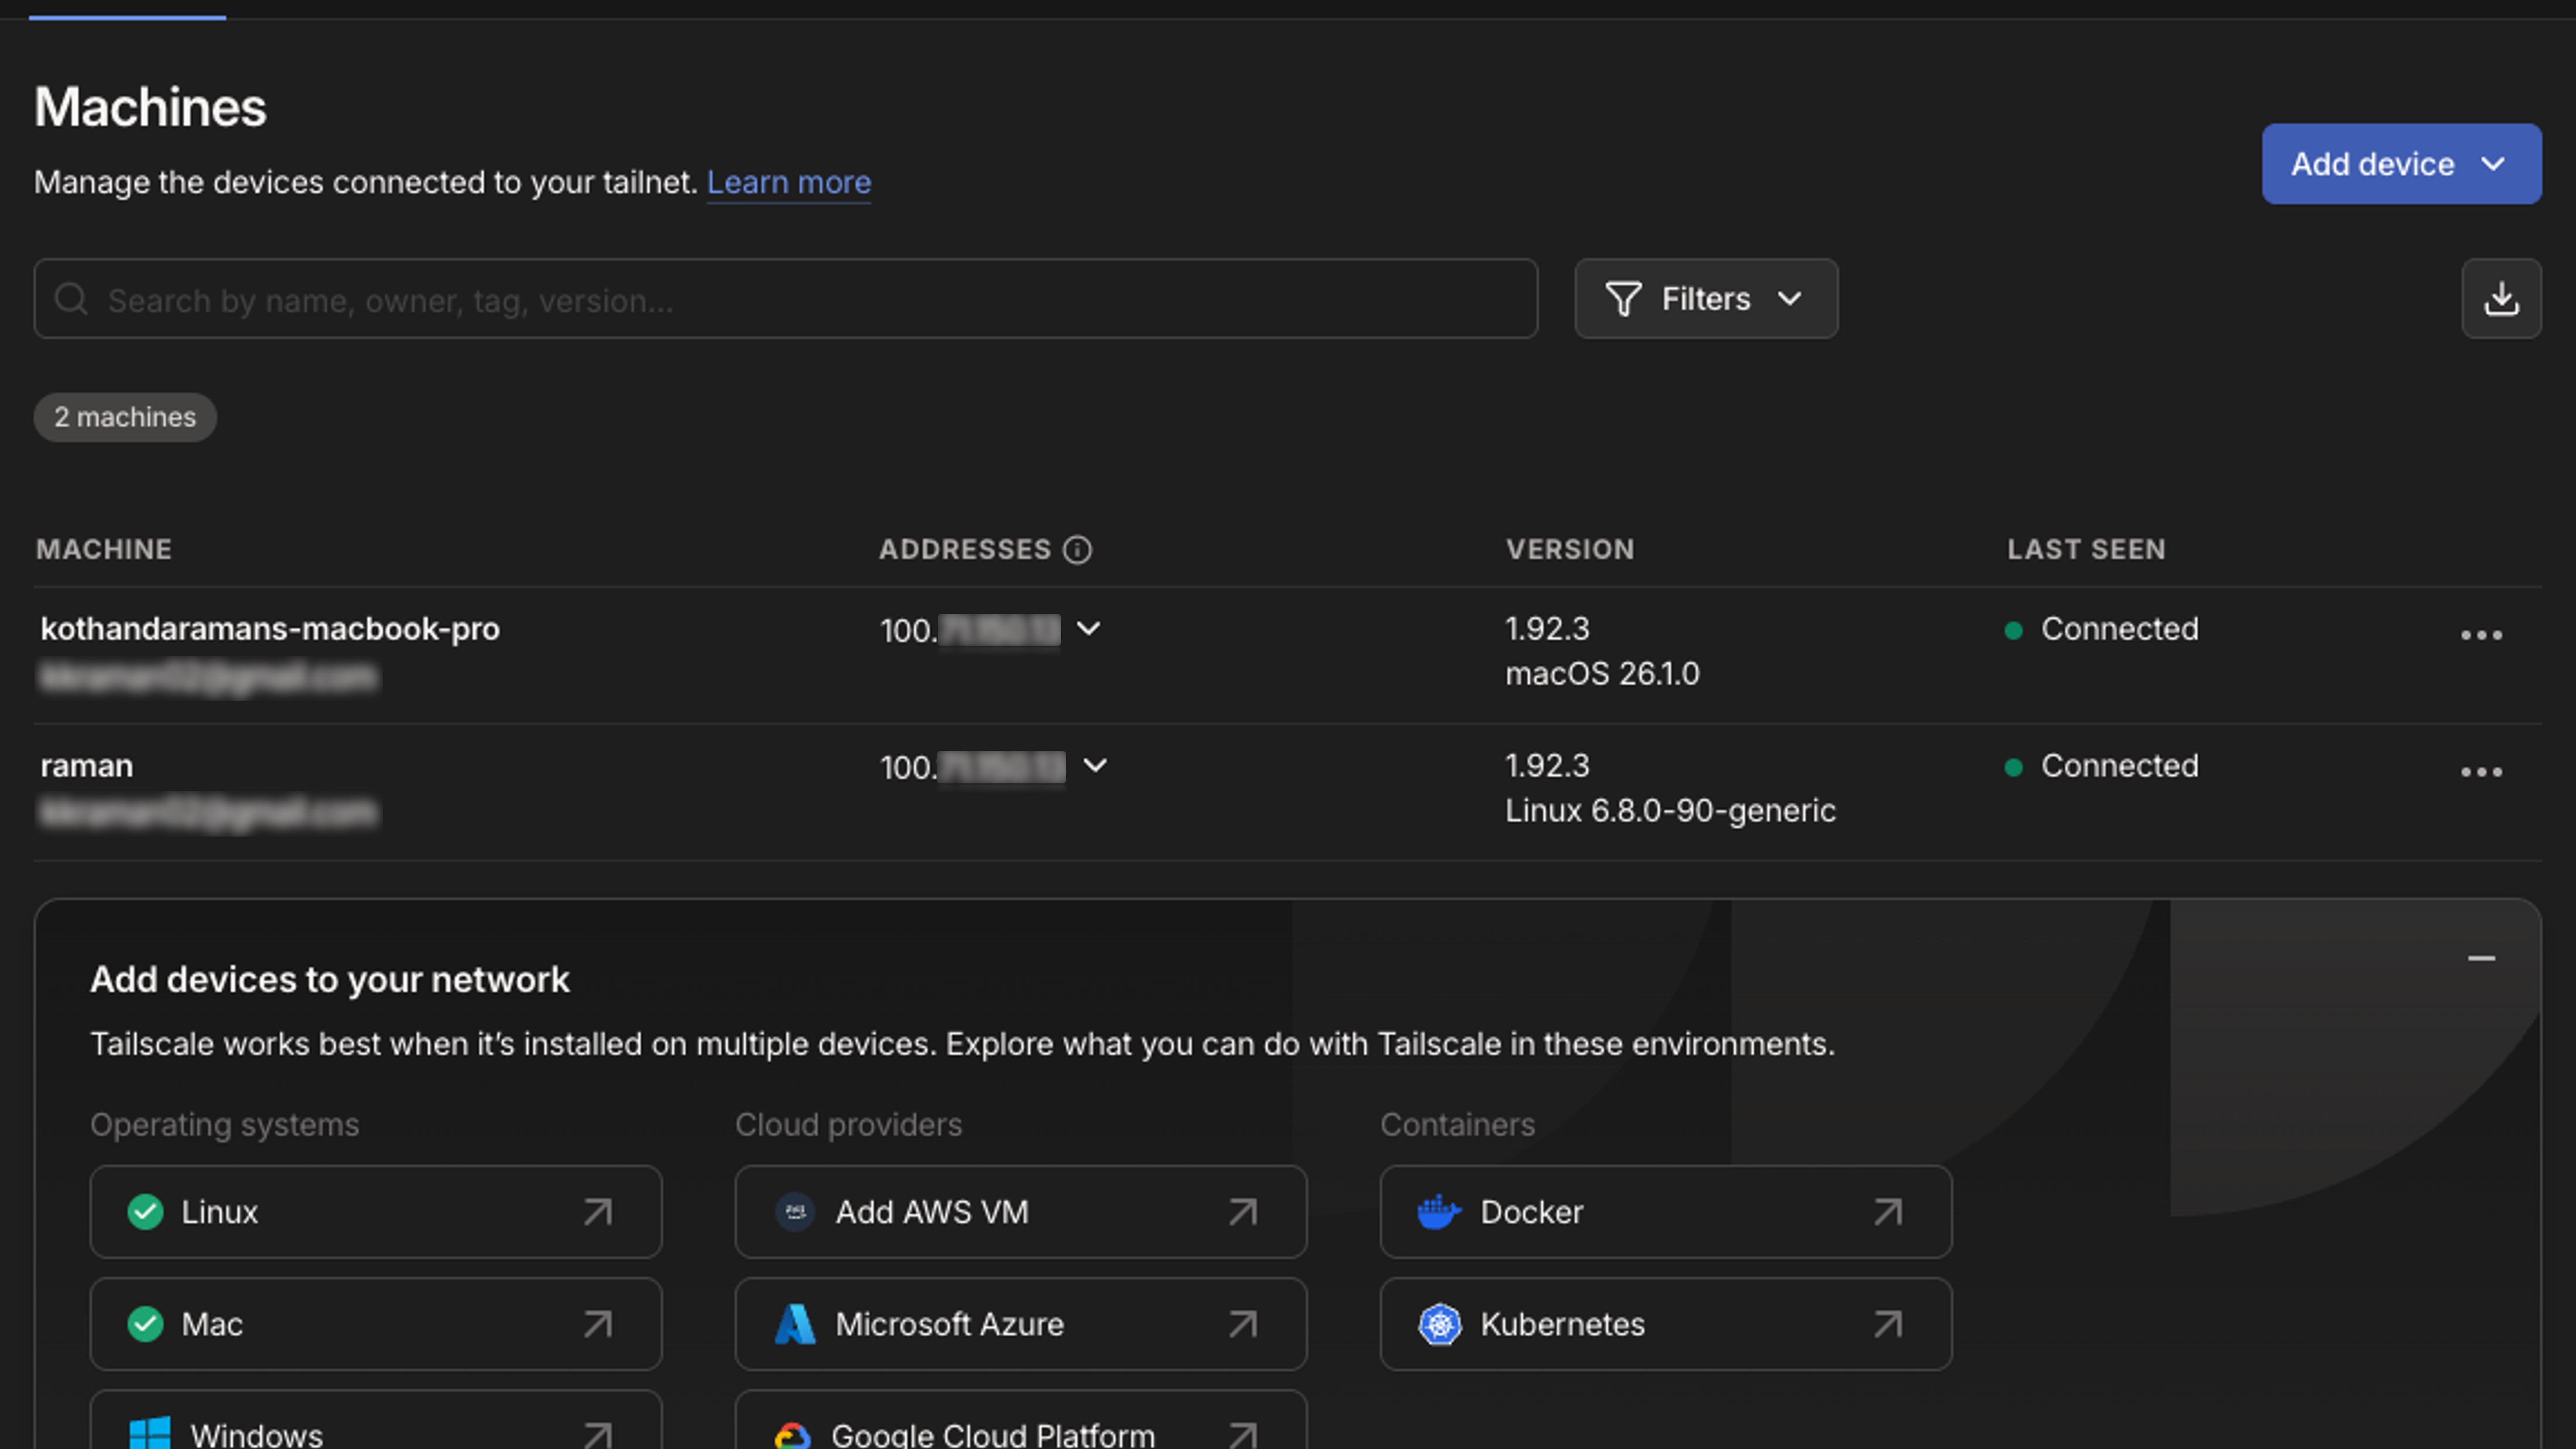Image resolution: width=2576 pixels, height=1449 pixels.
Task: Open the kothandaramans-macbook-pro machine details
Action: point(270,629)
